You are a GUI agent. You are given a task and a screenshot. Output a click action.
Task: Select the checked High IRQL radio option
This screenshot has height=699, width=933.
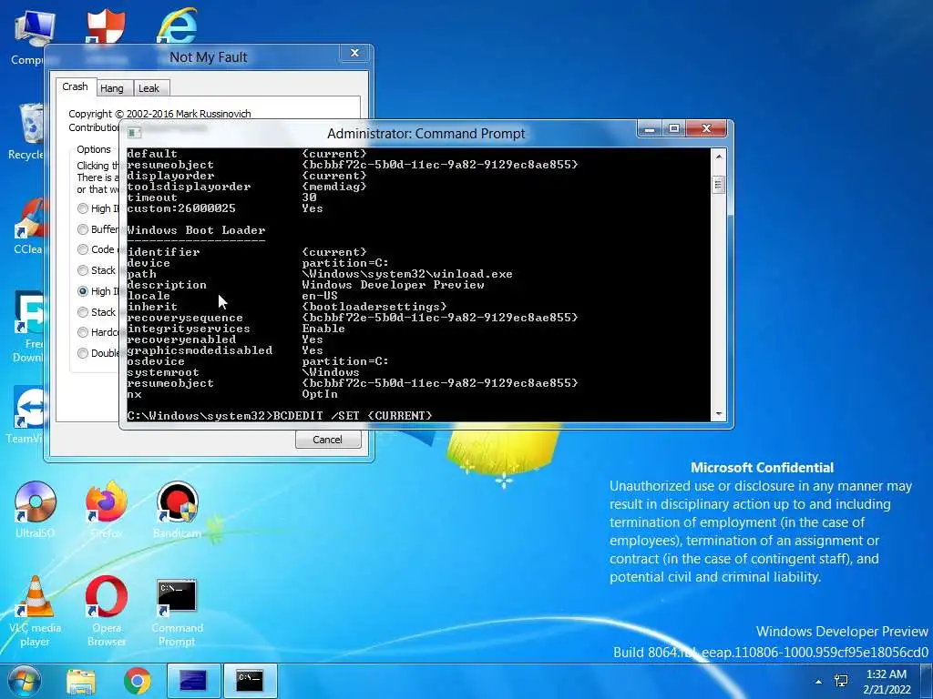pyautogui.click(x=83, y=291)
